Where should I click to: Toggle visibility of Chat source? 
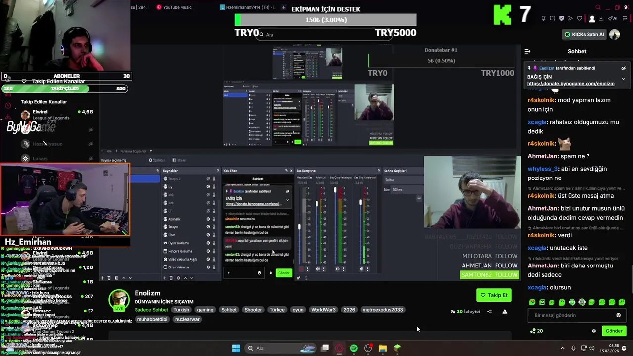click(208, 235)
